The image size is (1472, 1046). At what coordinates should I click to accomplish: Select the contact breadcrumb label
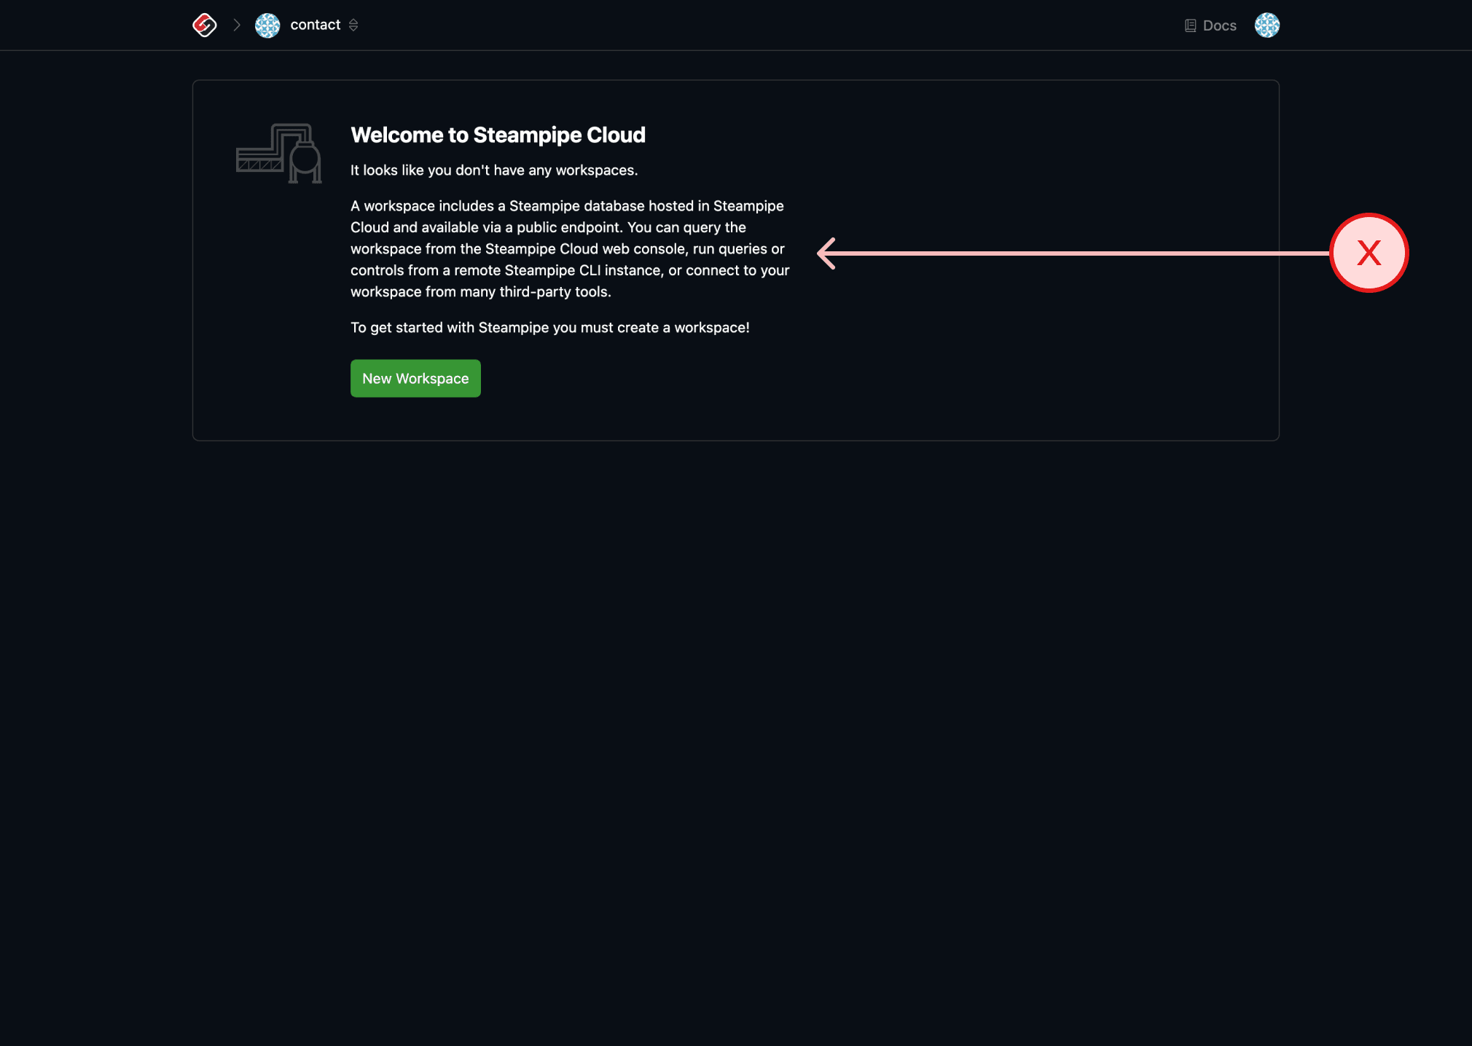(x=316, y=25)
